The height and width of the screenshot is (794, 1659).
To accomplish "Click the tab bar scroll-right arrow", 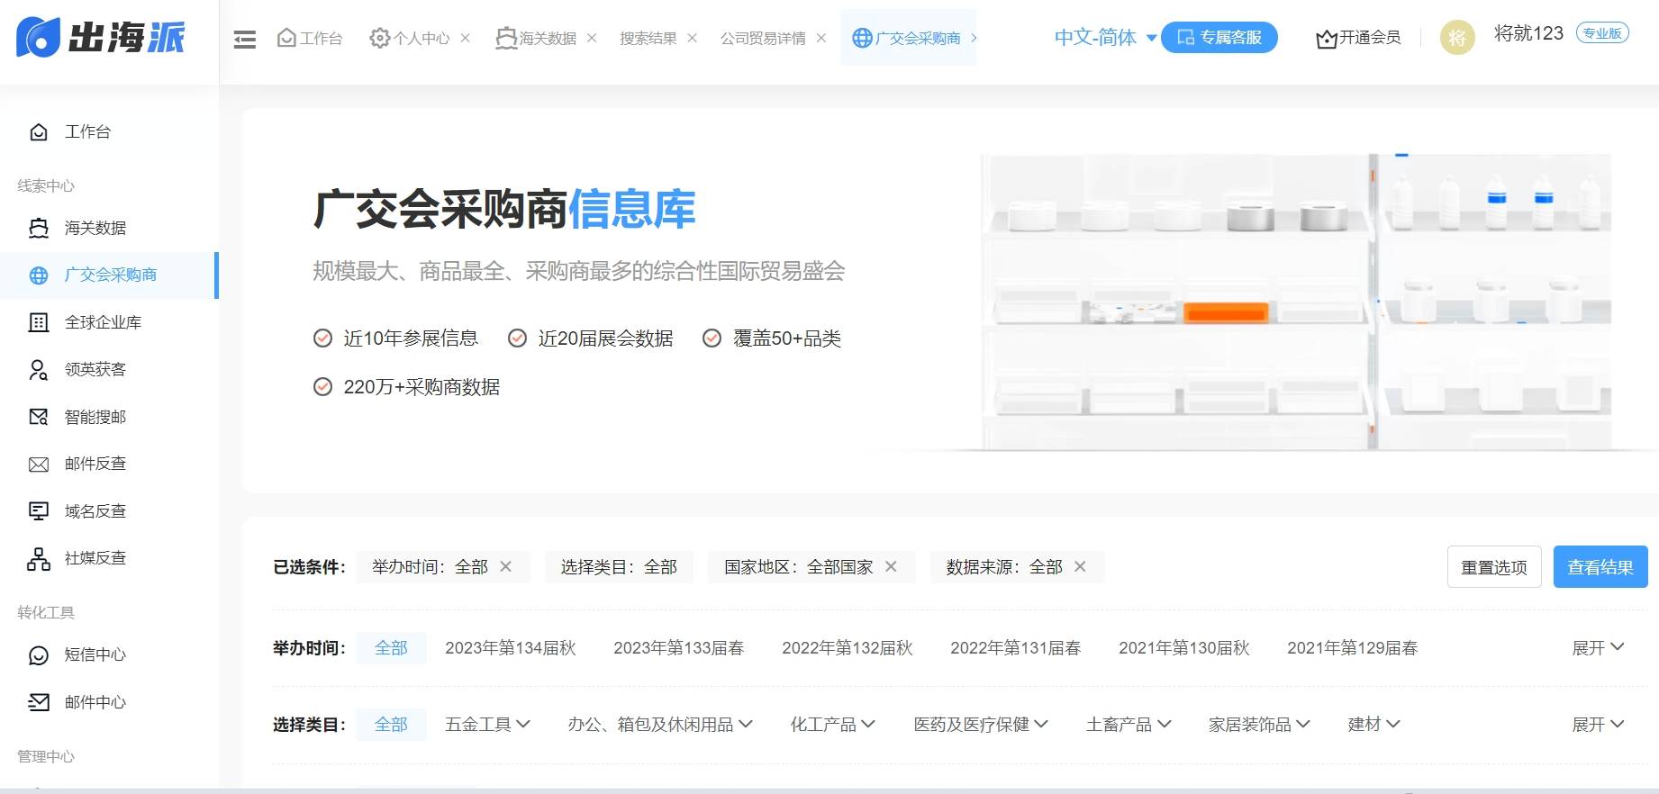I will (x=974, y=38).
